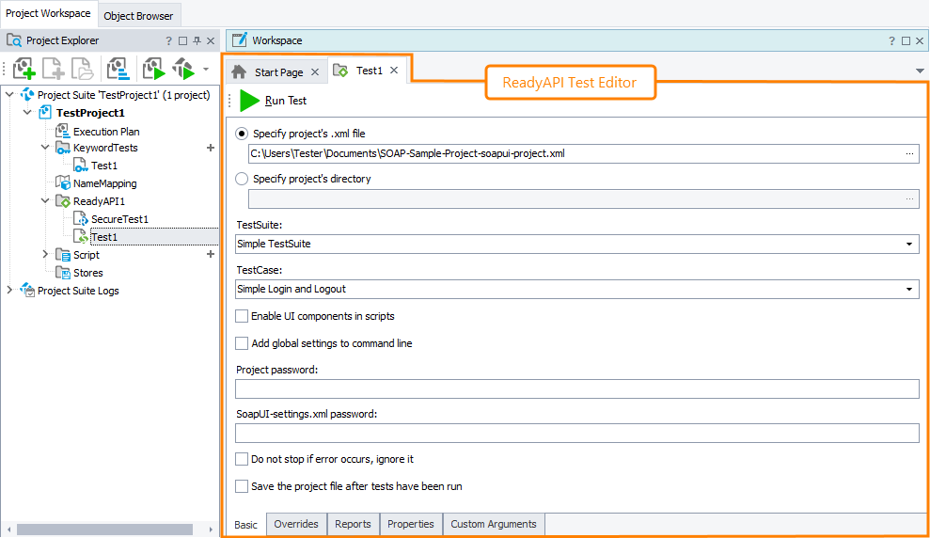Open the Object Browser tab
930x538 pixels.
138,16
